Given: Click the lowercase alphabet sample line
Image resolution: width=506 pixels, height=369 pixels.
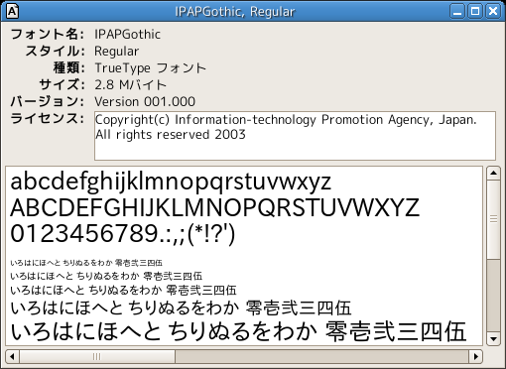Looking at the screenshot, I should pyautogui.click(x=171, y=183).
